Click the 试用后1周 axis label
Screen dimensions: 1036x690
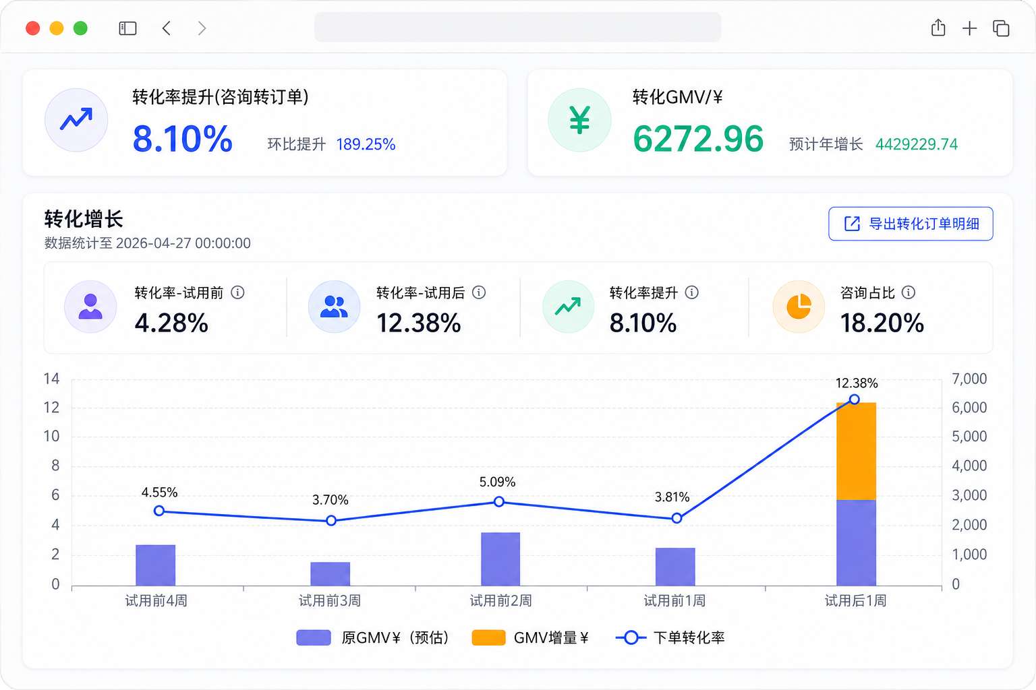[856, 601]
